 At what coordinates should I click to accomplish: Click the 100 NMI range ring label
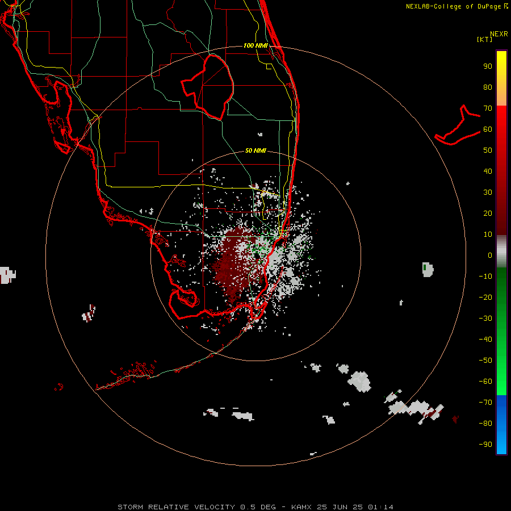[x=256, y=45]
